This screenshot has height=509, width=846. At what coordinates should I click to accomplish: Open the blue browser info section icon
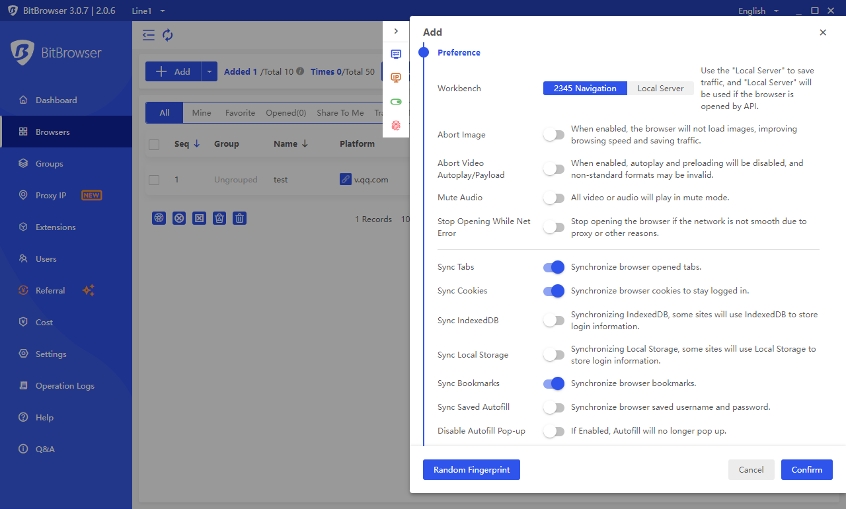[x=396, y=54]
